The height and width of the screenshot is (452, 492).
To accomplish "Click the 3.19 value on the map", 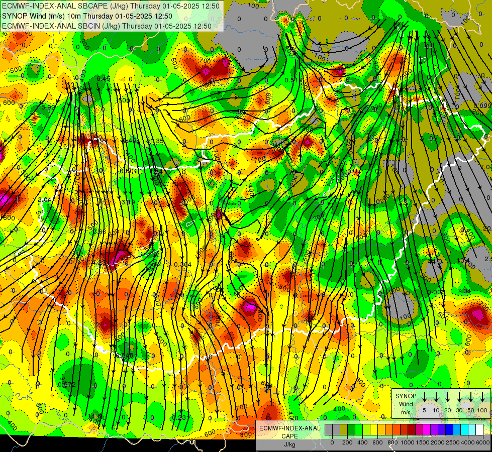I will click(128, 202).
